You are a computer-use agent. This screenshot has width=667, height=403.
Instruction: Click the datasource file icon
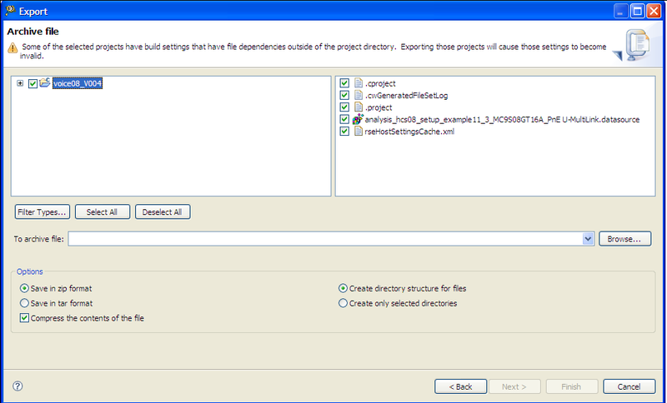click(359, 119)
